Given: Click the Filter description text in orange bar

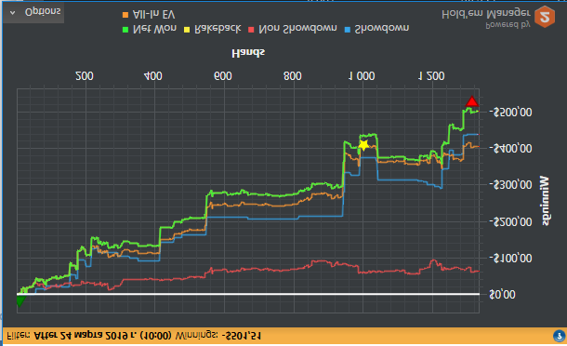Looking at the screenshot, I should (x=89, y=336).
